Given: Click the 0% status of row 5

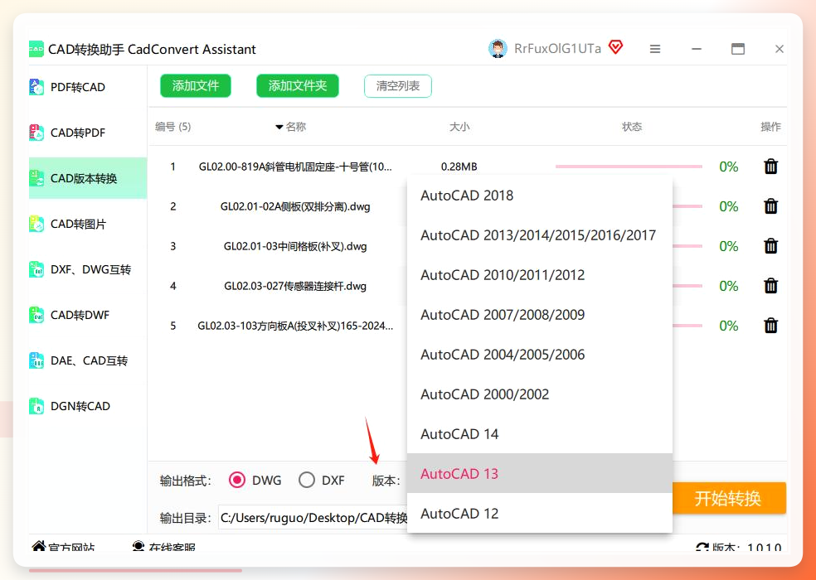Looking at the screenshot, I should coord(729,326).
